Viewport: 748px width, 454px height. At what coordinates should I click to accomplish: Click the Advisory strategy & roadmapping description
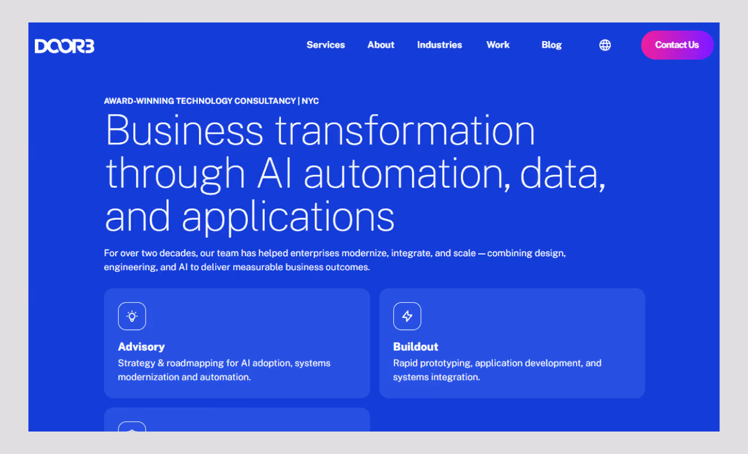(224, 370)
